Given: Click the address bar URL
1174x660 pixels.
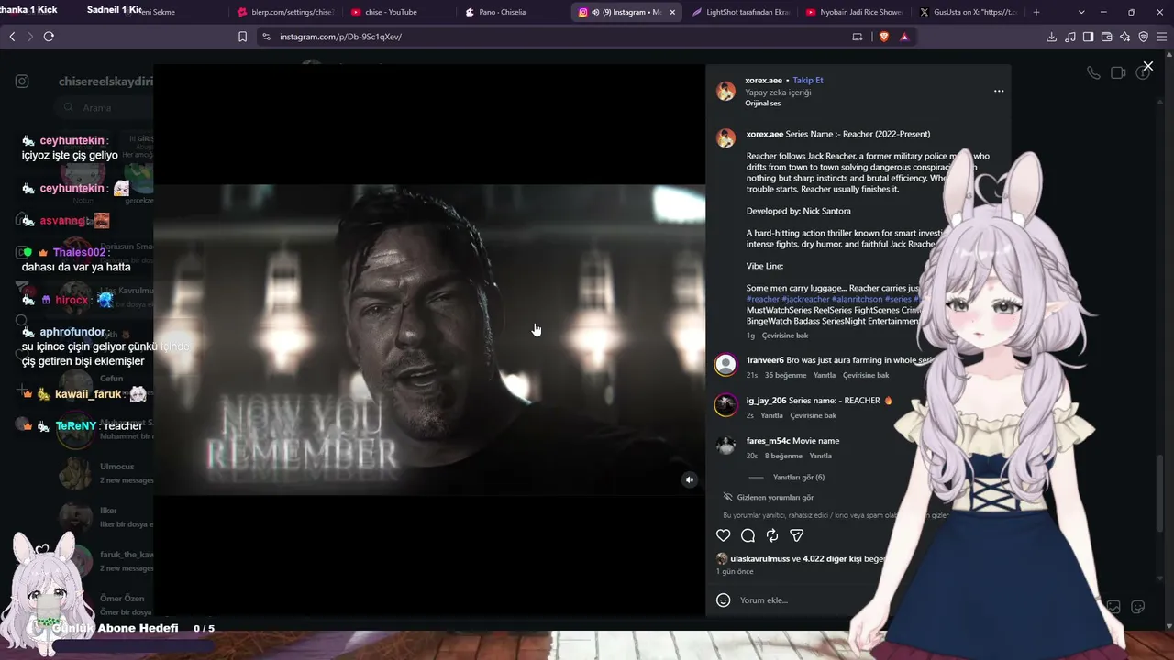Looking at the screenshot, I should (340, 37).
